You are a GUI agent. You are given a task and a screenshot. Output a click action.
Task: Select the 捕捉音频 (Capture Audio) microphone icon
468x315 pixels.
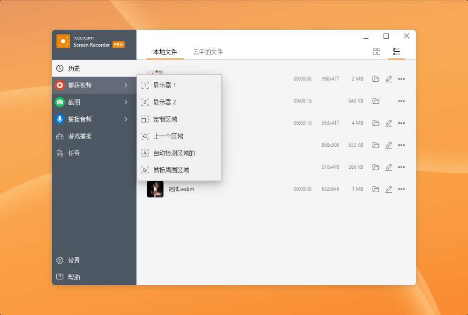pyautogui.click(x=60, y=119)
